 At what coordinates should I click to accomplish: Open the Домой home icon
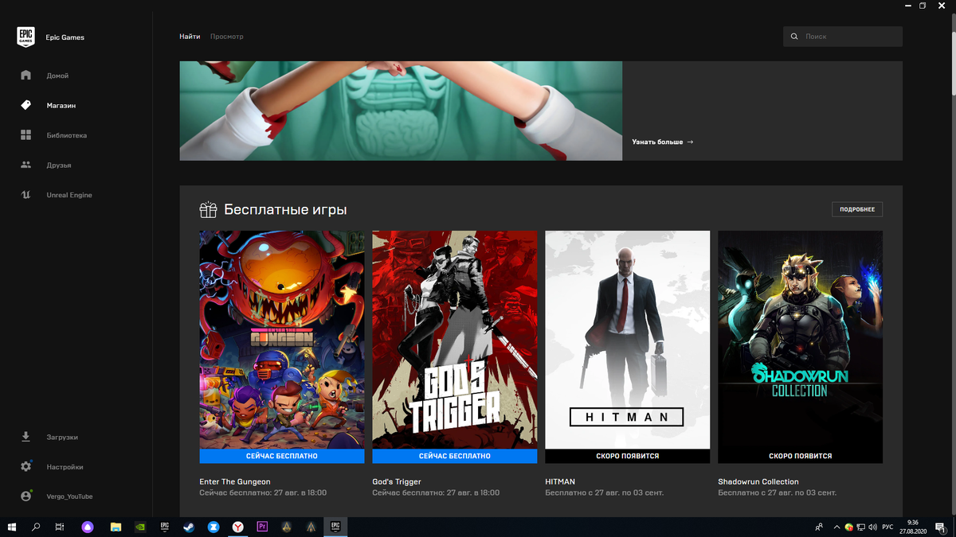pos(25,76)
